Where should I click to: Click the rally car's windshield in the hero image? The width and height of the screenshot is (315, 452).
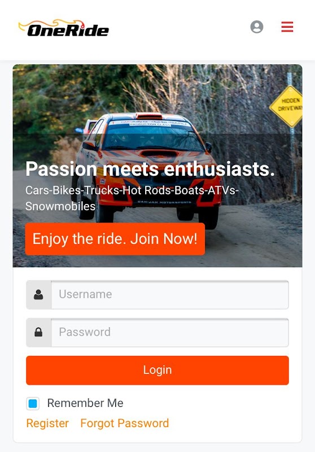[x=152, y=137]
